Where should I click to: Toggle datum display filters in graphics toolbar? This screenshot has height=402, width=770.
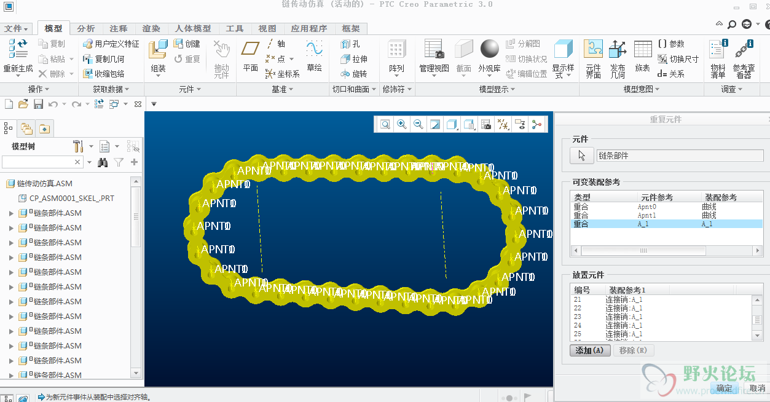[x=503, y=124]
